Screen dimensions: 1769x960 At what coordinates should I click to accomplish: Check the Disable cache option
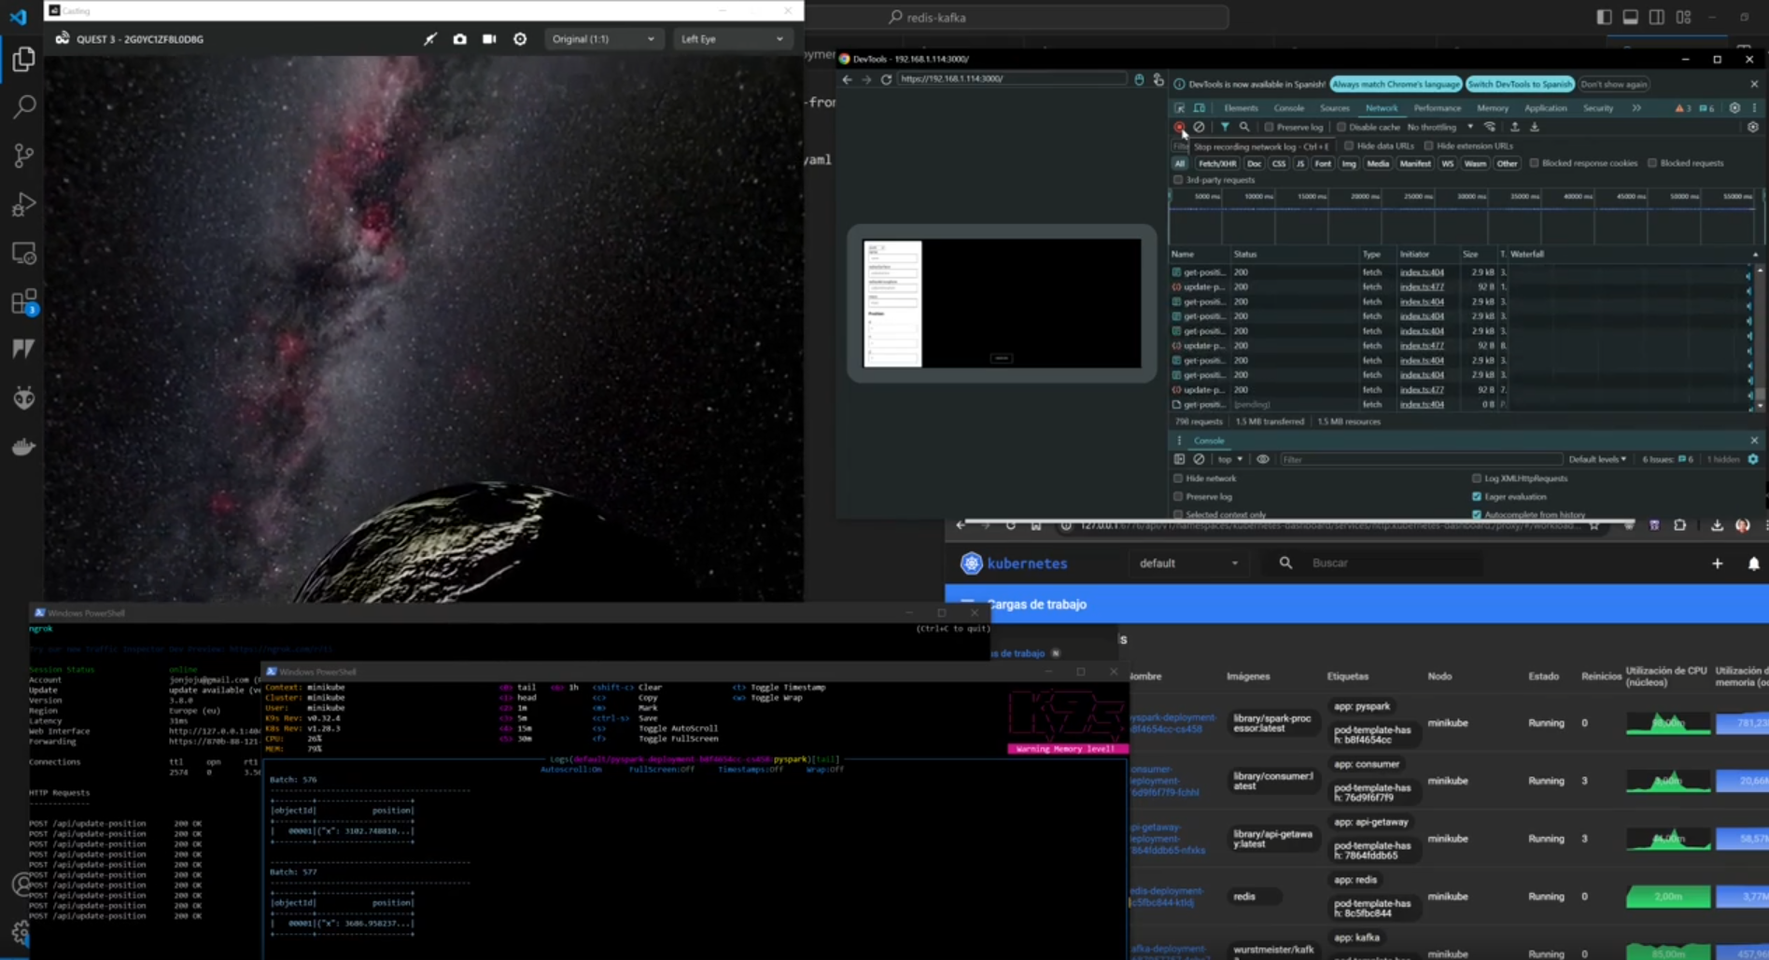pos(1341,127)
